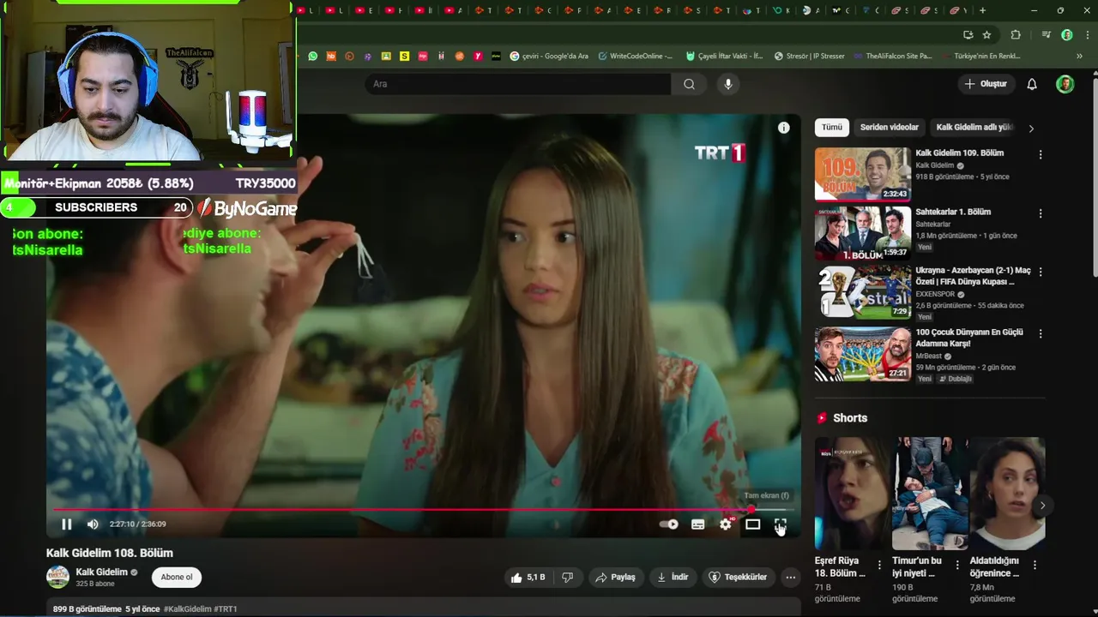
Task: Share the video via the Paylaş button
Action: pos(616,578)
